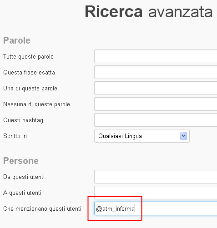
Task: Click the blue dropdown arrow icon
Action: (183, 136)
